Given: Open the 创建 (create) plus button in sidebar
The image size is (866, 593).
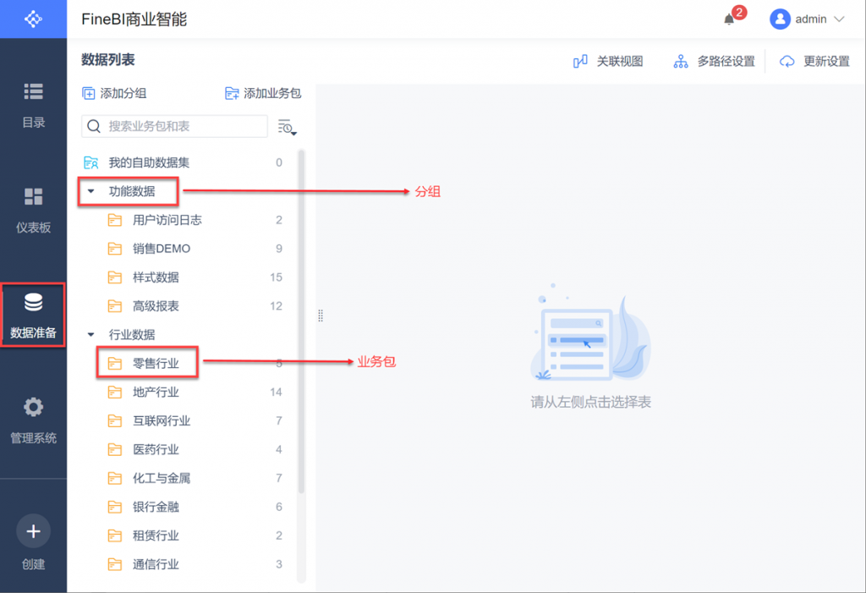Looking at the screenshot, I should pos(33,531).
